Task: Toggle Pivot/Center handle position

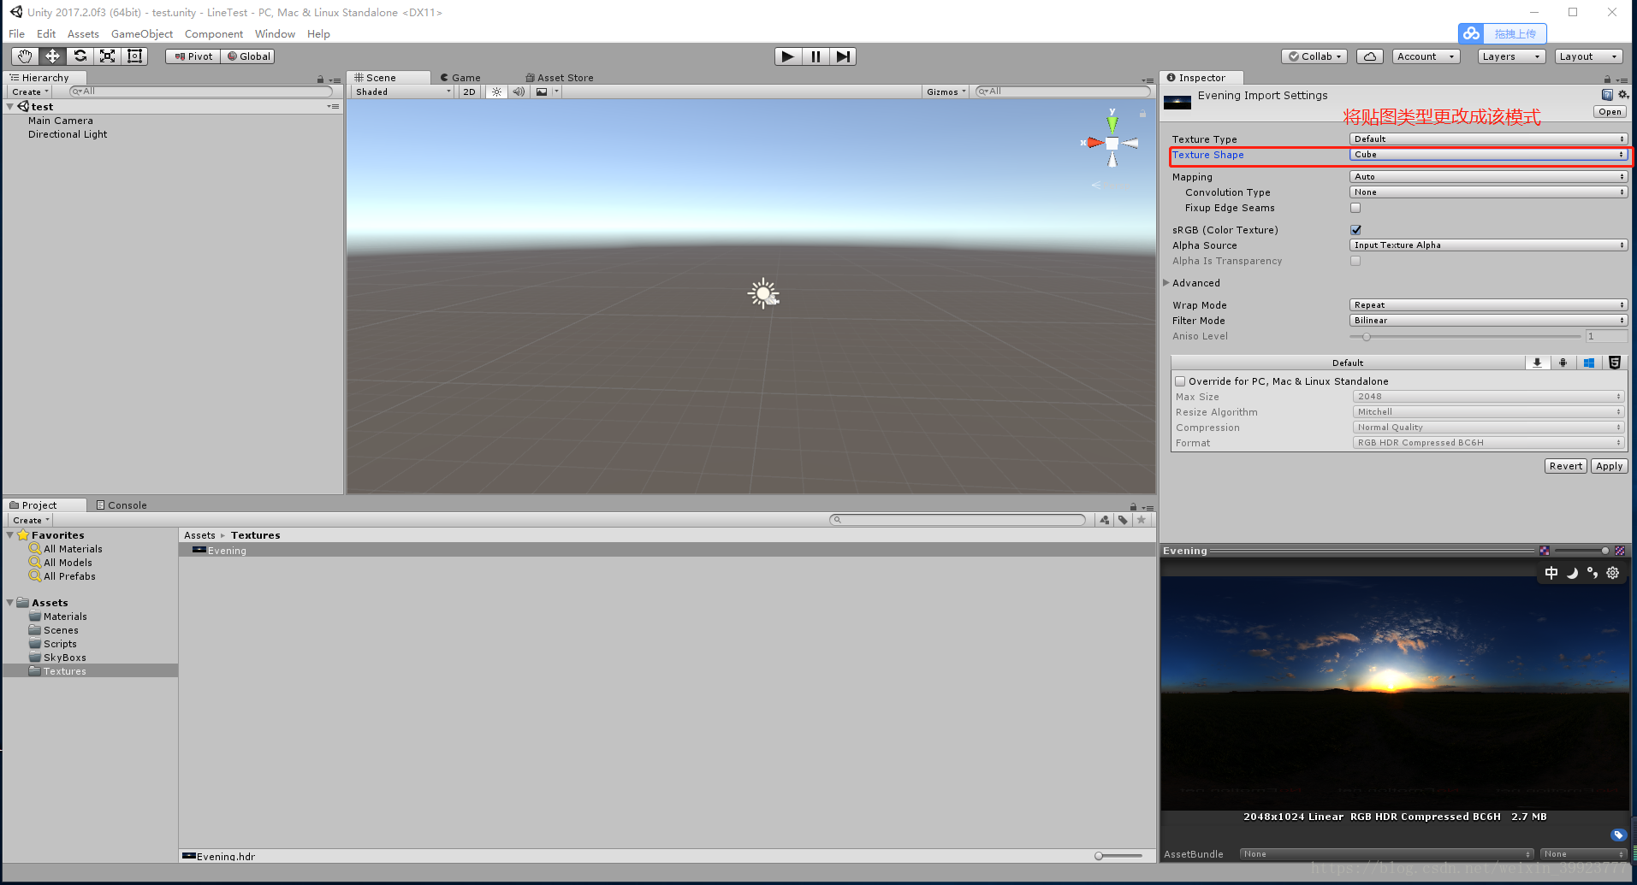Action: [193, 56]
